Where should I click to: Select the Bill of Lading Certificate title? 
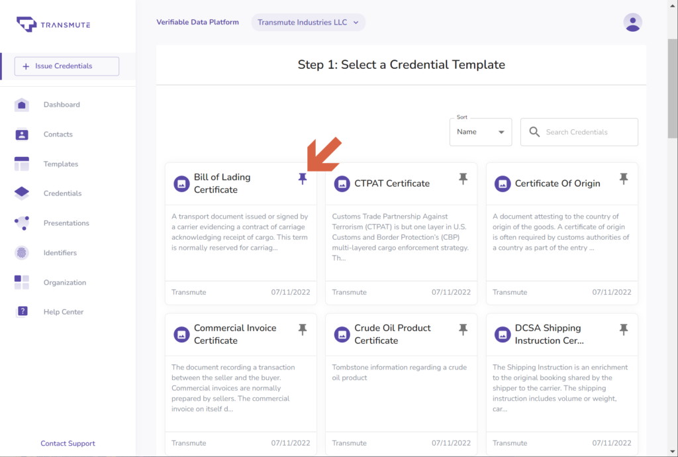(x=222, y=183)
